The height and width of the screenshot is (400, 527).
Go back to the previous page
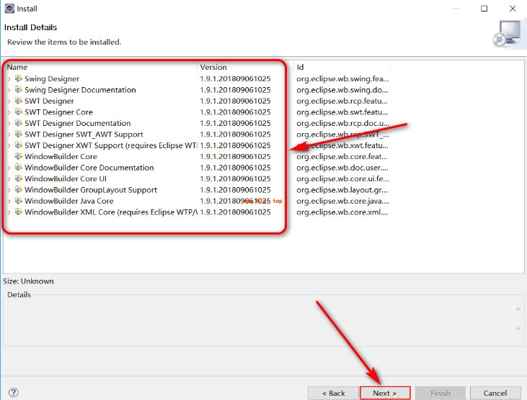[x=333, y=393]
